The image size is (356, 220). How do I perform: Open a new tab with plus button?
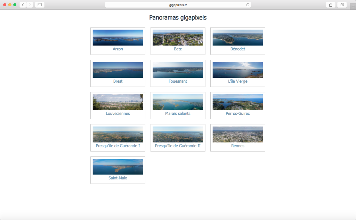353,7
